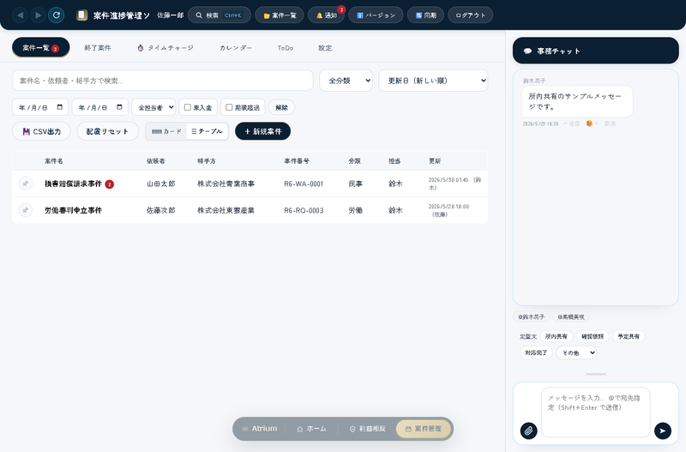This screenshot has width=686, height=452.
Task: Go back with the left arrow button
Action: (20, 15)
